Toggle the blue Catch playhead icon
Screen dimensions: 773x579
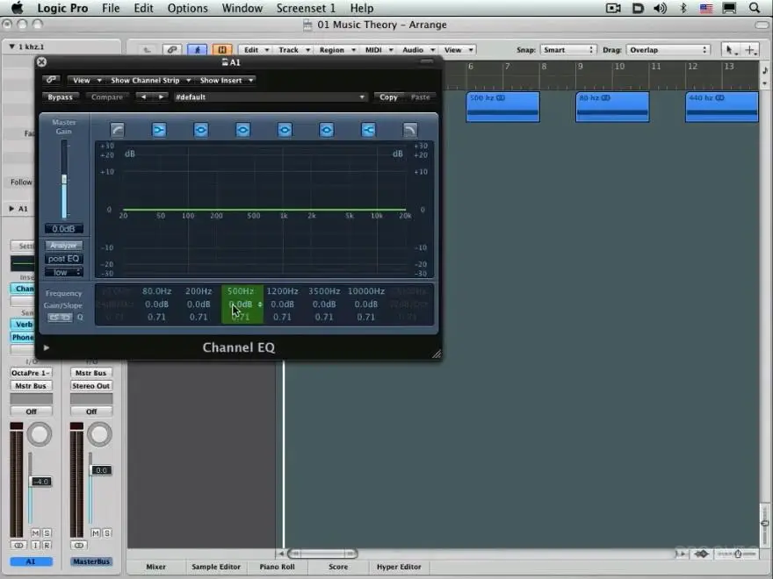[x=197, y=50]
